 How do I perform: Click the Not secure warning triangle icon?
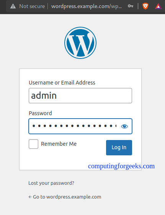click(13, 6)
